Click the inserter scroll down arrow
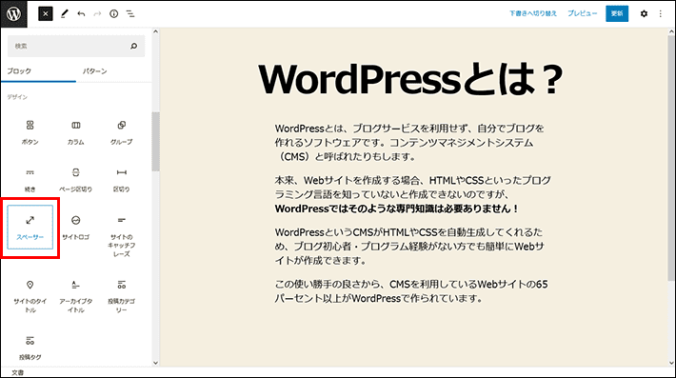The width and height of the screenshot is (676, 378). [x=155, y=363]
